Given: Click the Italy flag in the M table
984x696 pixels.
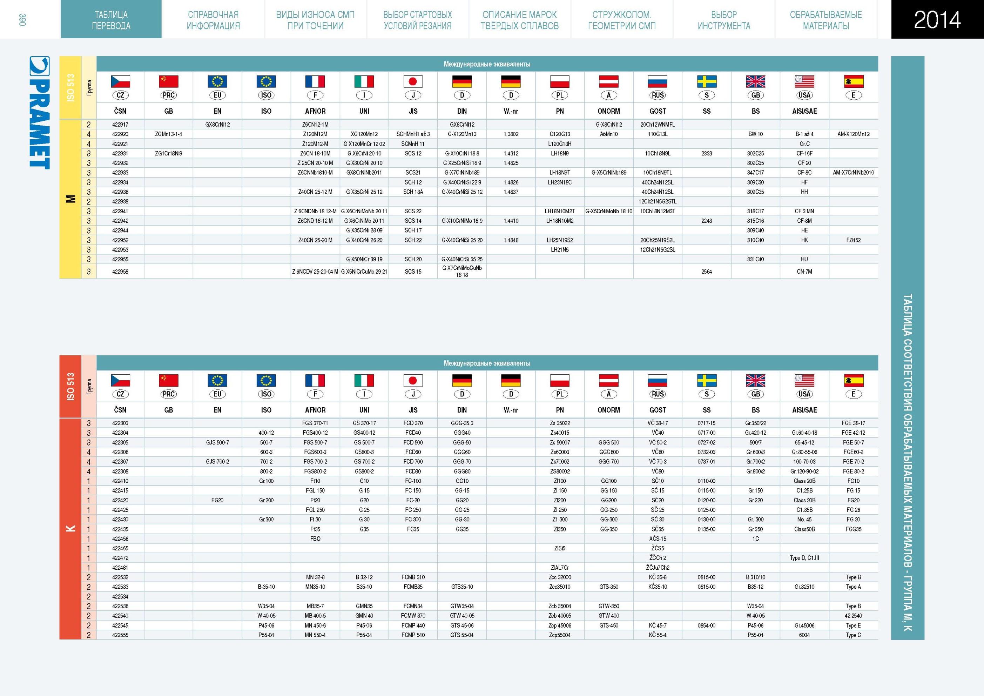Looking at the screenshot, I should pos(364,81).
